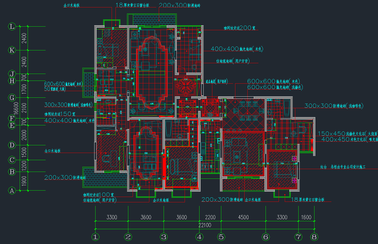The width and height of the screenshot is (378, 244).
Task: Click the 成品地砖(用户选样) label
Action: point(216,81)
